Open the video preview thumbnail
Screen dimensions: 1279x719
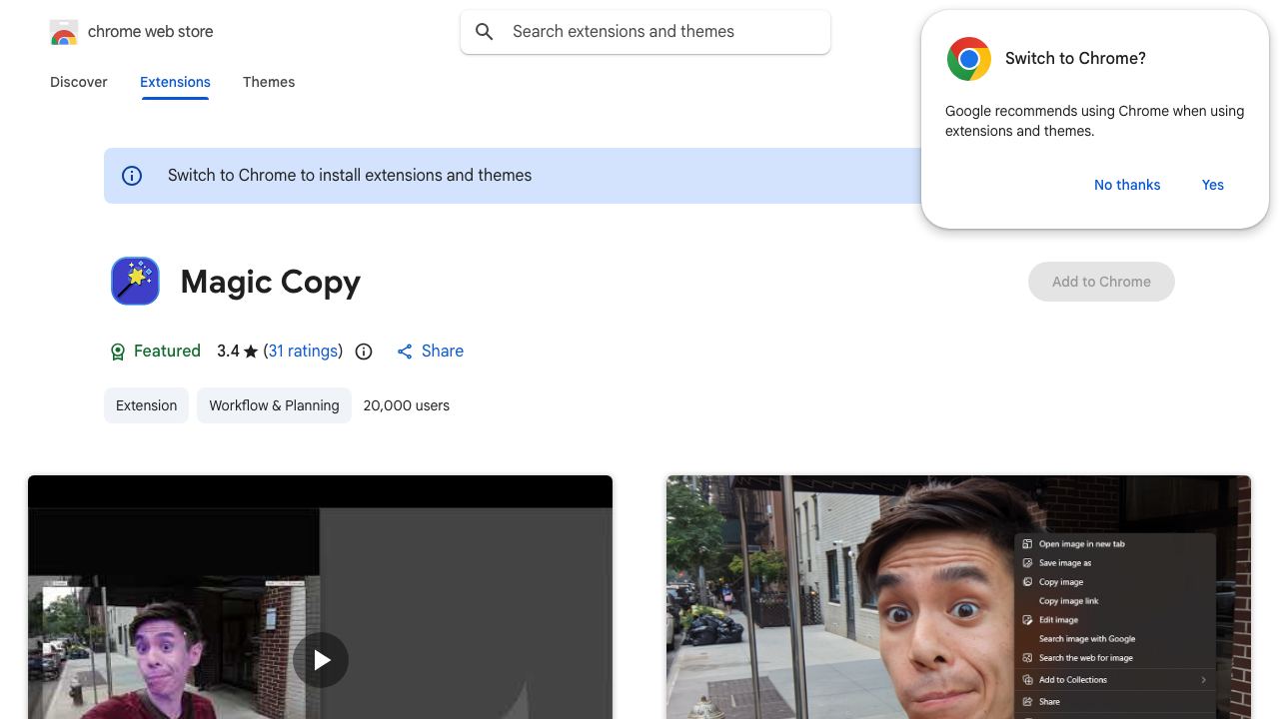(x=320, y=597)
